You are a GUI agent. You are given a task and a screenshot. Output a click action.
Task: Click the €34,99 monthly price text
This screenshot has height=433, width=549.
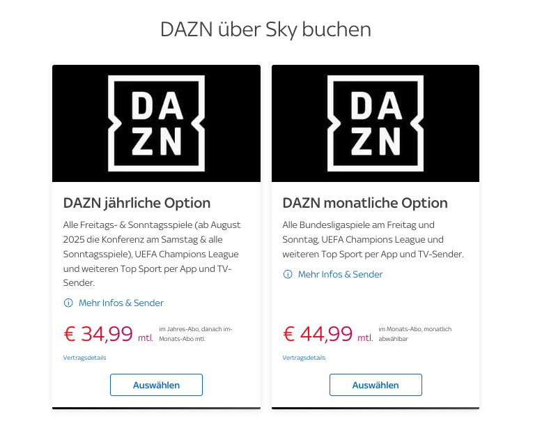98,334
